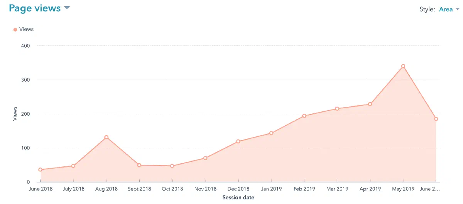Screen dimensions: 463x204
Task: Select the Jan 2019 data point
Action: 271,133
